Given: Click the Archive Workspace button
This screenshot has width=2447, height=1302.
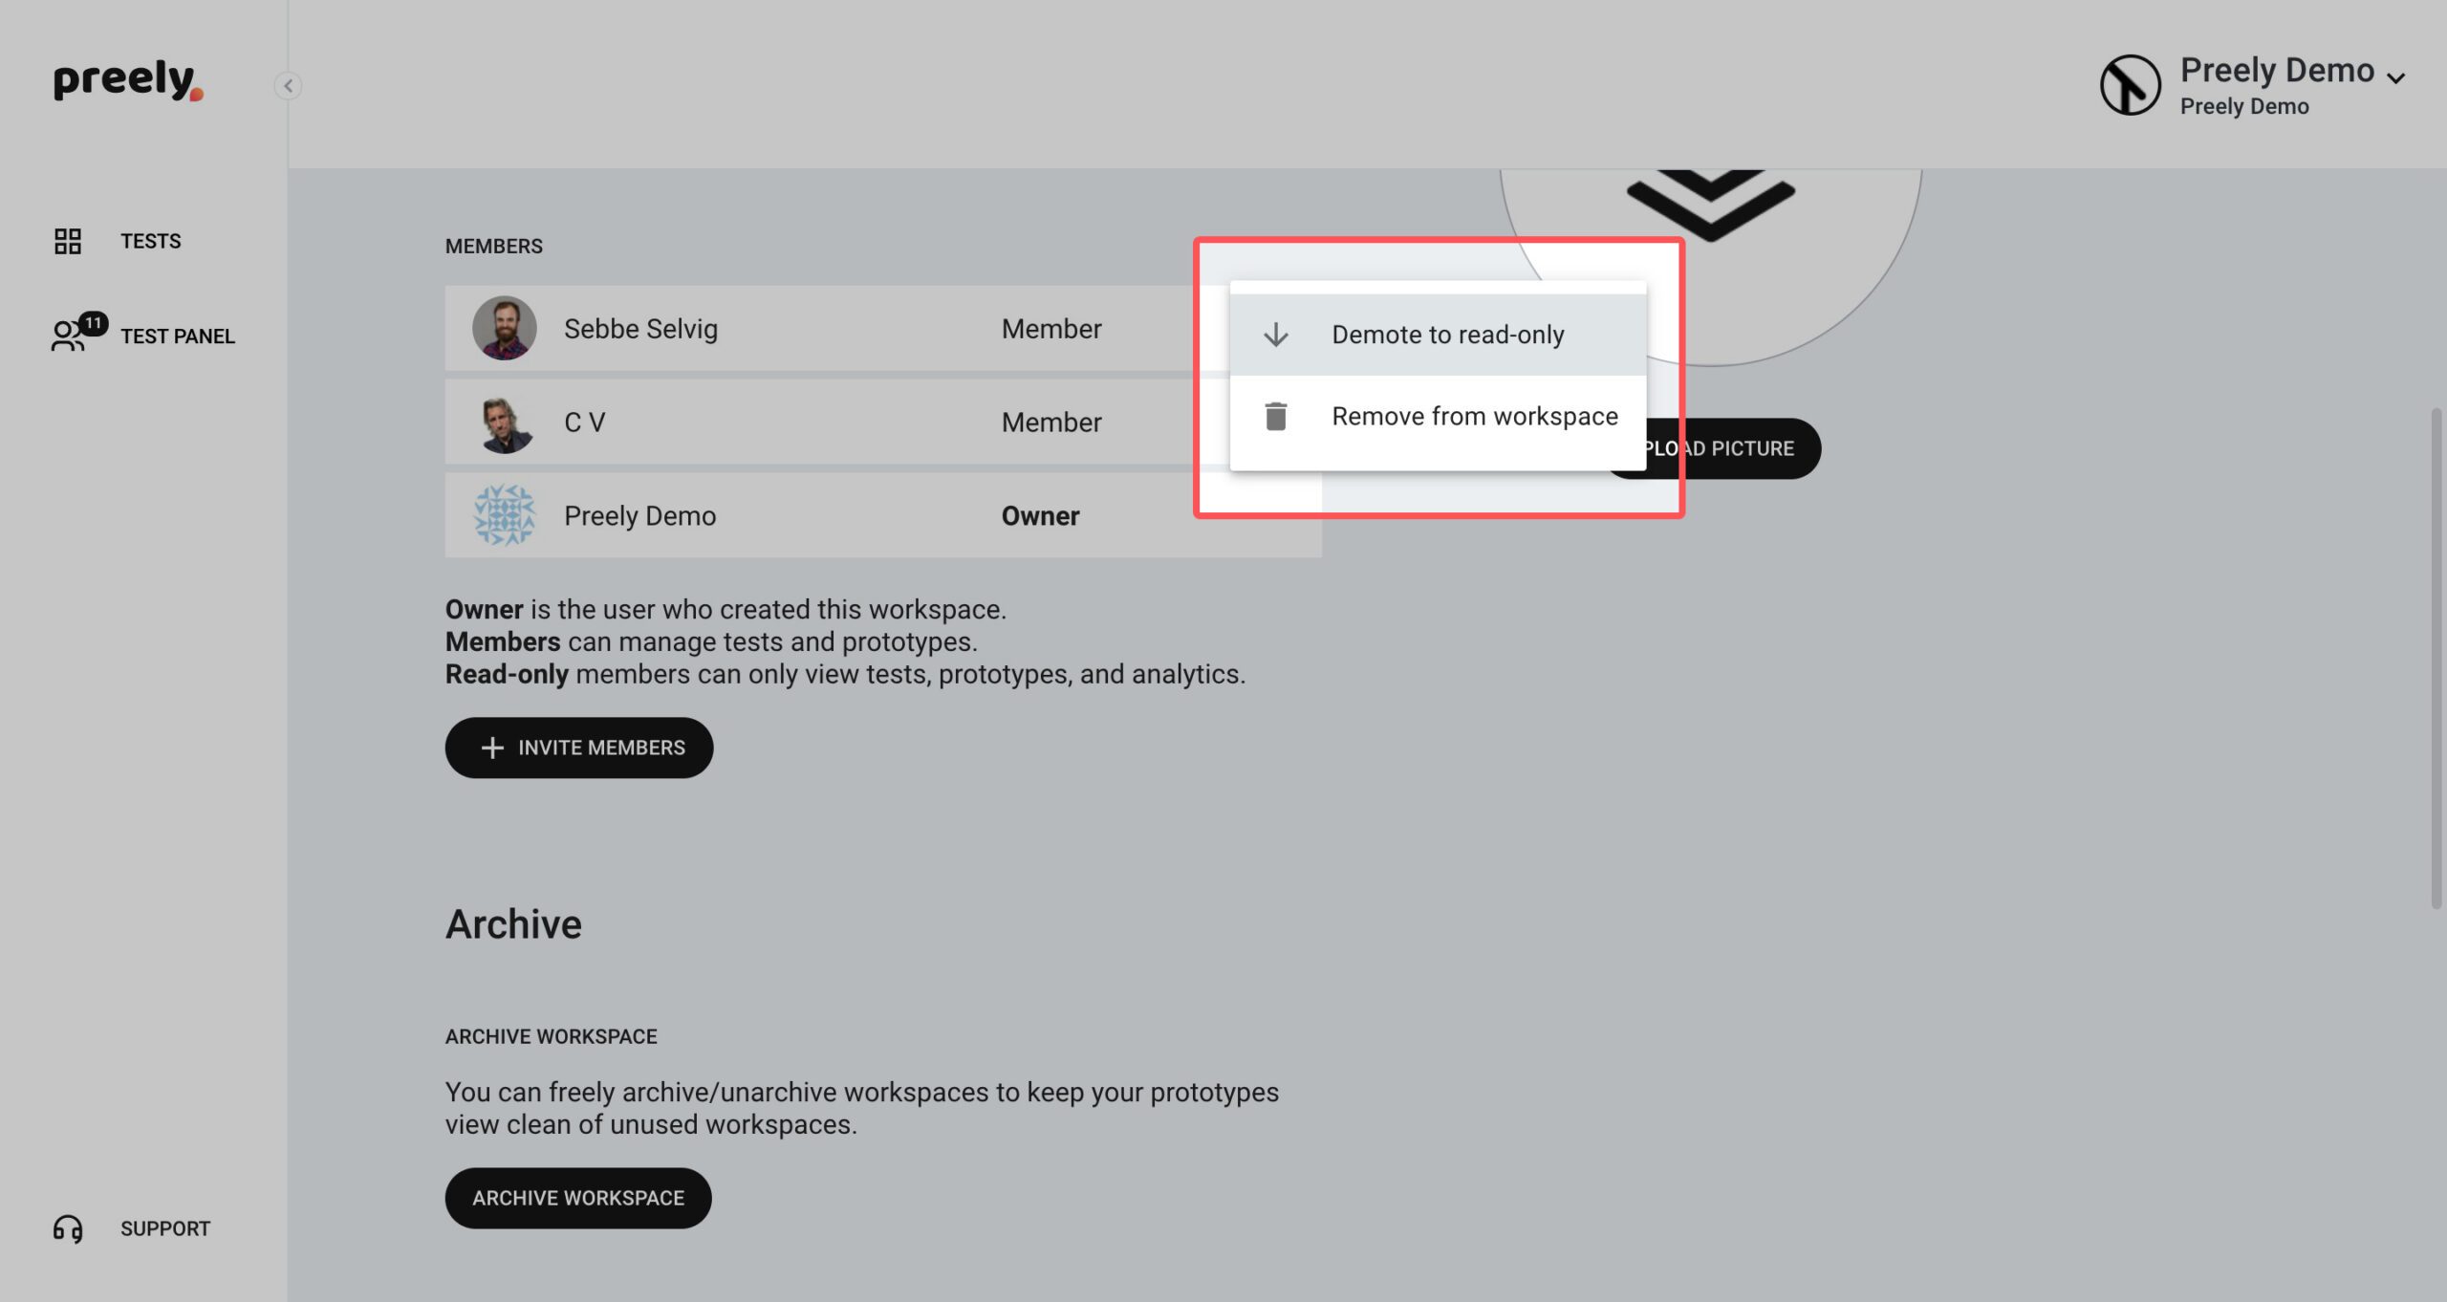Looking at the screenshot, I should pyautogui.click(x=578, y=1198).
